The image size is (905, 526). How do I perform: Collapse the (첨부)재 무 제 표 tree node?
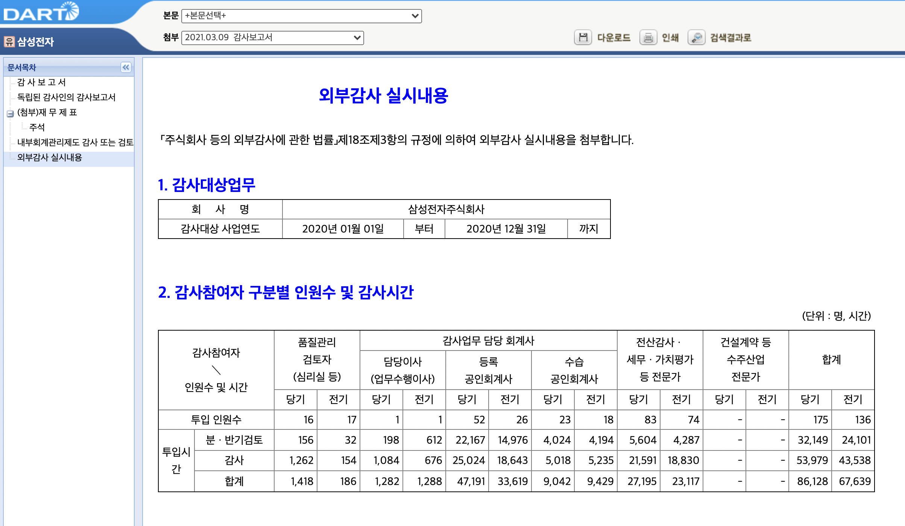point(10,113)
